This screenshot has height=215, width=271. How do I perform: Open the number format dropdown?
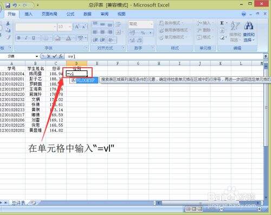(x=151, y=24)
